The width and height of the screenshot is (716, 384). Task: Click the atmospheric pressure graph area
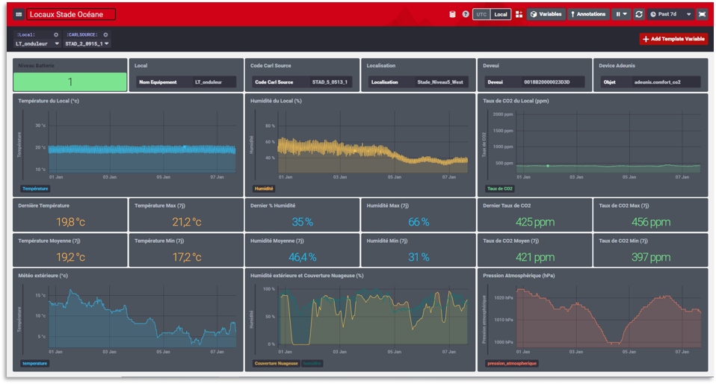608,318
